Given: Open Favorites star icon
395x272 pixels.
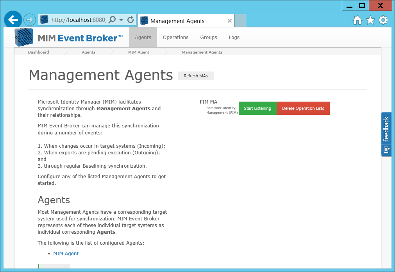Looking at the screenshot, I should tap(370, 20).
